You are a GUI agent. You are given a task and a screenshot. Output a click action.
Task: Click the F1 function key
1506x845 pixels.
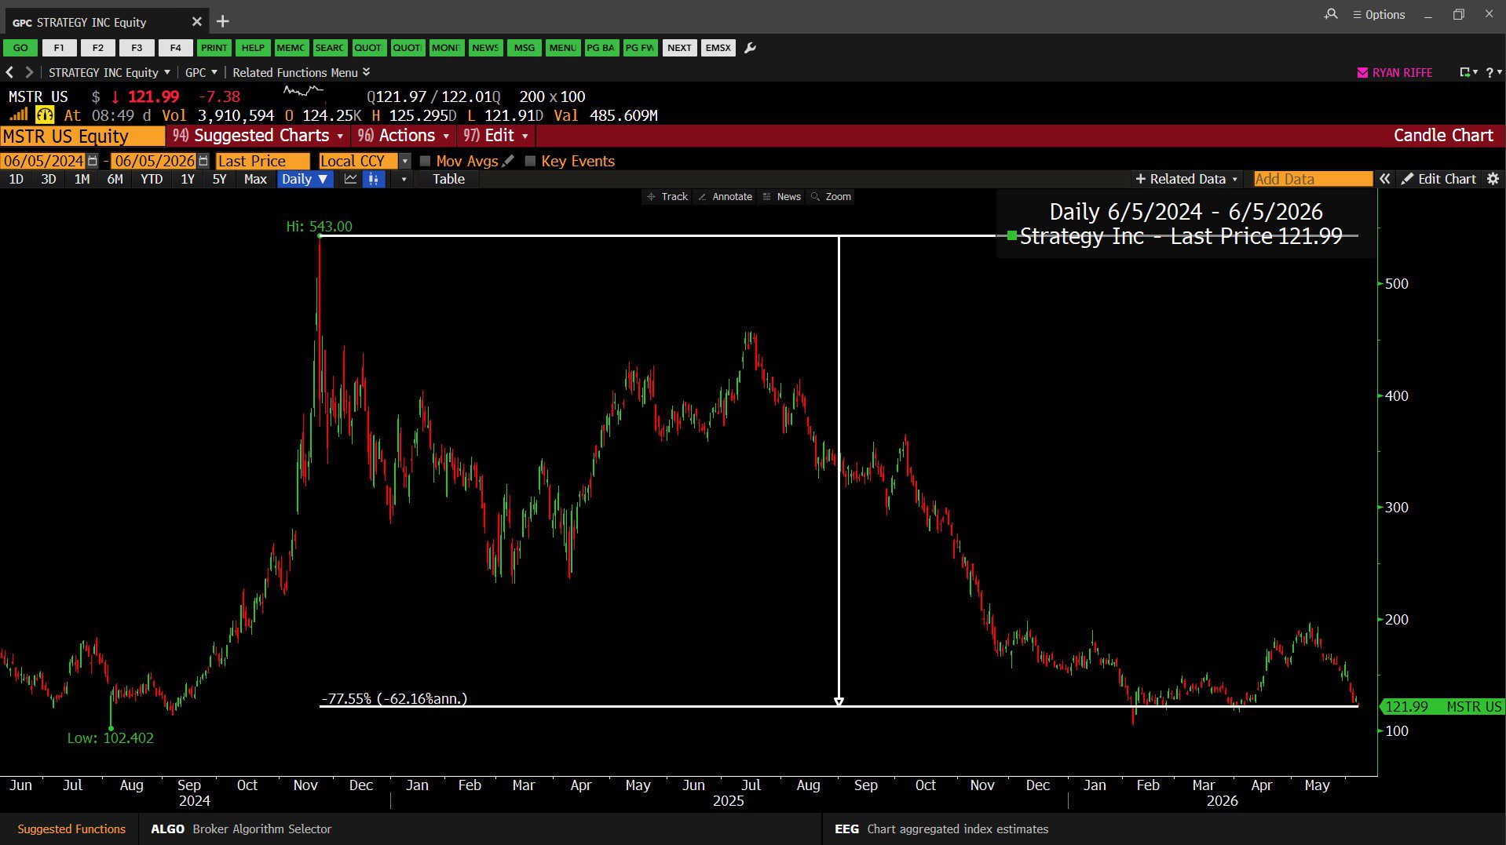coord(59,48)
